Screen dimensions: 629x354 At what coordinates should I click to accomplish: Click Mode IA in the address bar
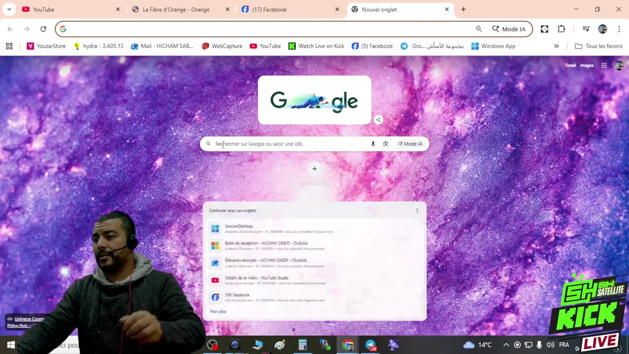pyautogui.click(x=509, y=29)
